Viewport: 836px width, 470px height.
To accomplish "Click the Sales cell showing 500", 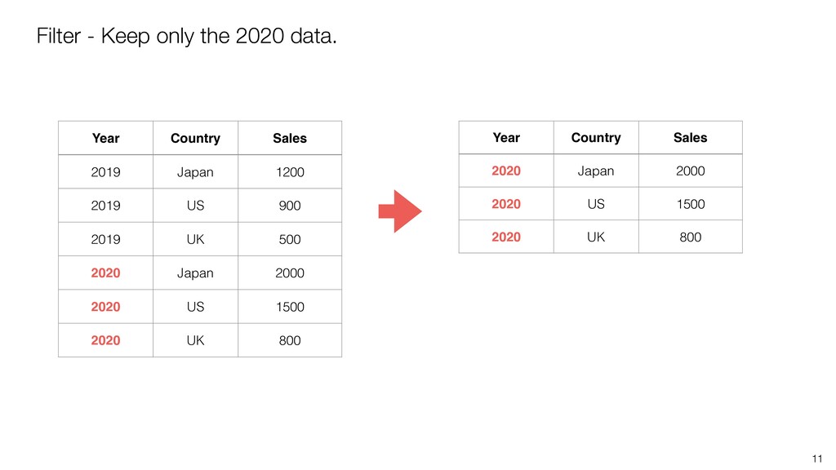I will [x=290, y=239].
